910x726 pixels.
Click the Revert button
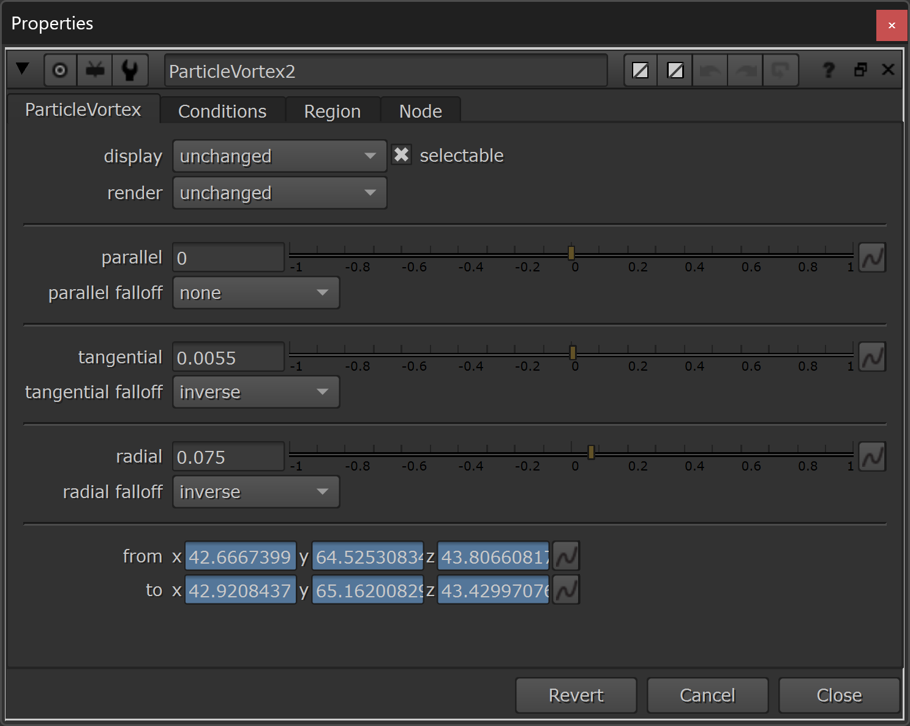pyautogui.click(x=576, y=695)
